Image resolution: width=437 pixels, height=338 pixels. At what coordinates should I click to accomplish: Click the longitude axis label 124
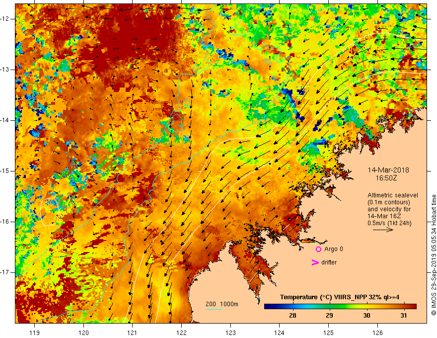click(280, 333)
